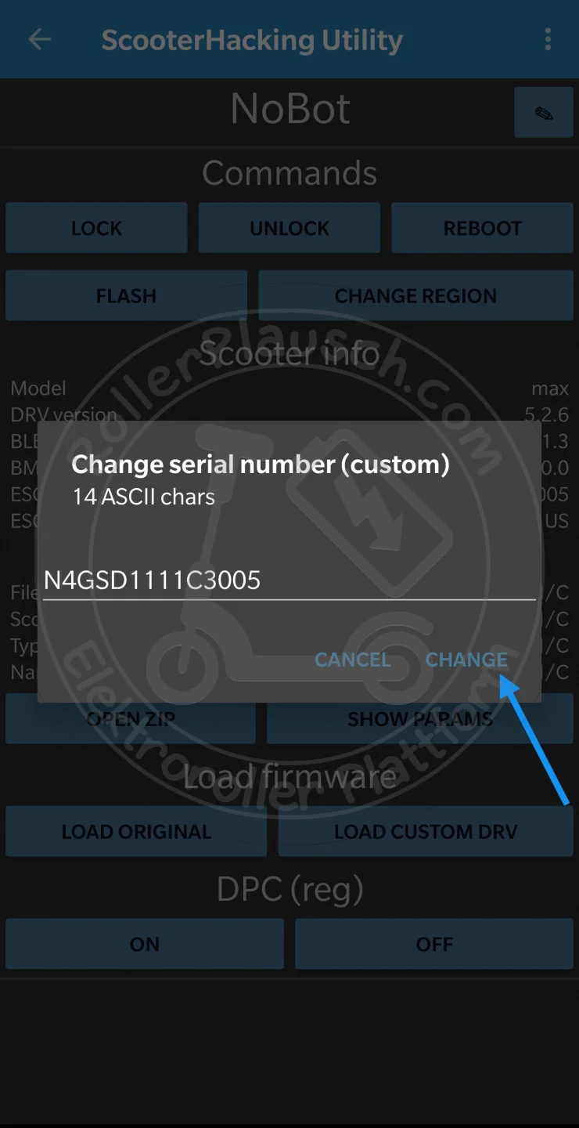Screen dimensions: 579x1128
Task: Tap the SHOW PARAMS button
Action: [420, 718]
